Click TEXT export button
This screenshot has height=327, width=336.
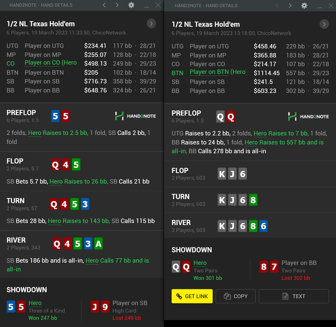pos(294,296)
